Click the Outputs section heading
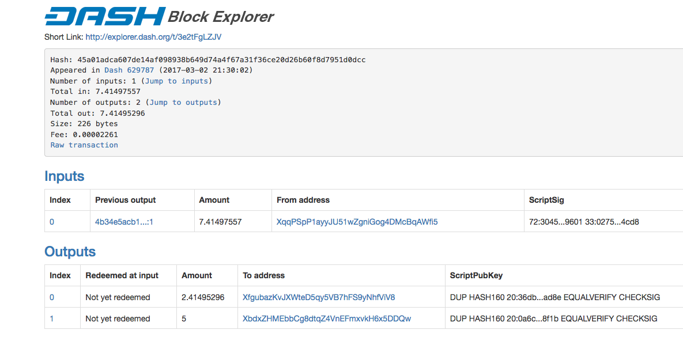 (70, 252)
